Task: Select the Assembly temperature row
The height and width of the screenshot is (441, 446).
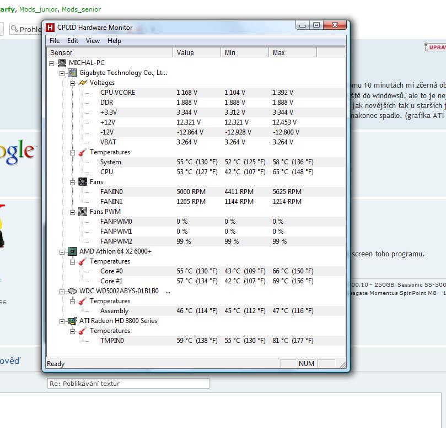Action: click(222, 311)
